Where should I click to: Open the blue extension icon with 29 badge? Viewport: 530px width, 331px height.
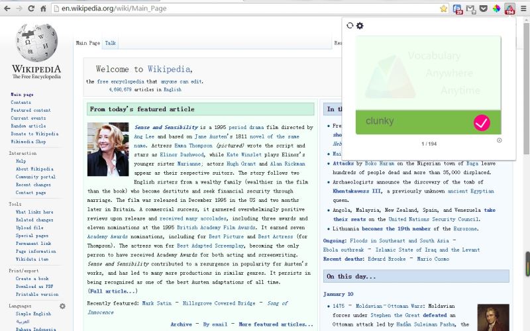(x=458, y=9)
